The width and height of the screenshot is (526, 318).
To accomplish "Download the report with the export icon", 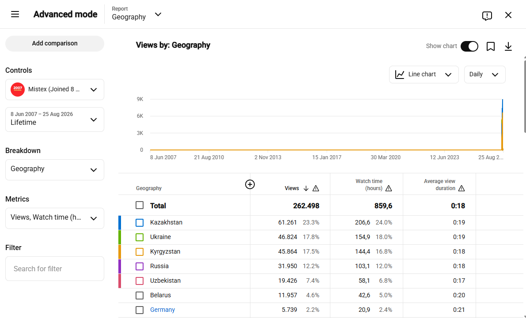I will click(x=508, y=46).
